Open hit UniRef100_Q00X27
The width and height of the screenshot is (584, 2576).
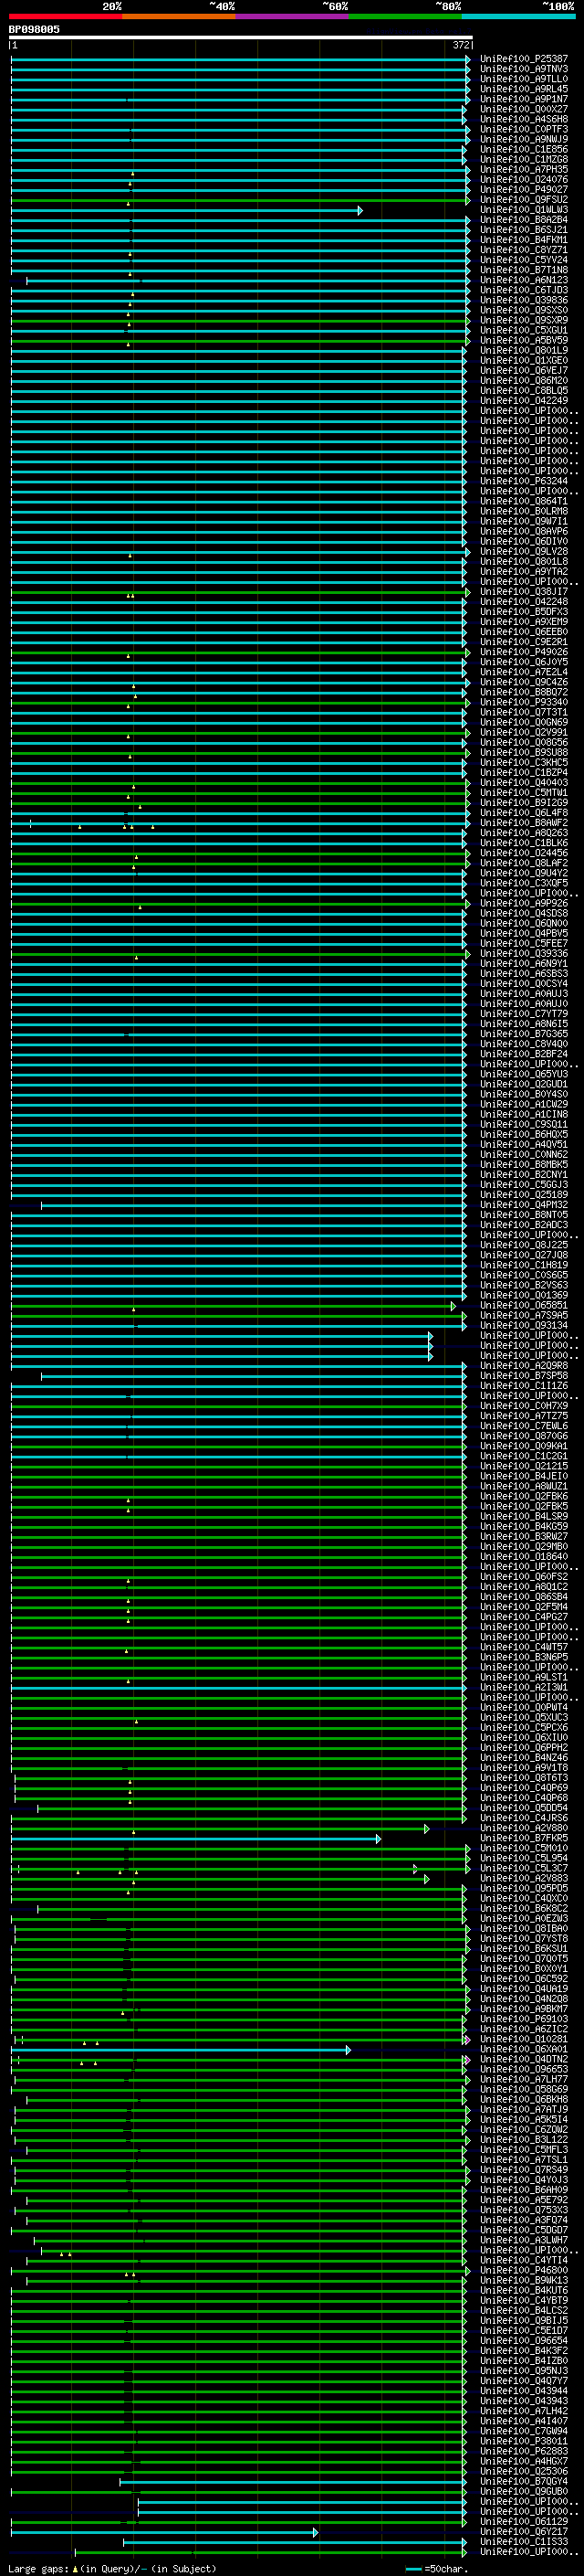pyautogui.click(x=524, y=109)
